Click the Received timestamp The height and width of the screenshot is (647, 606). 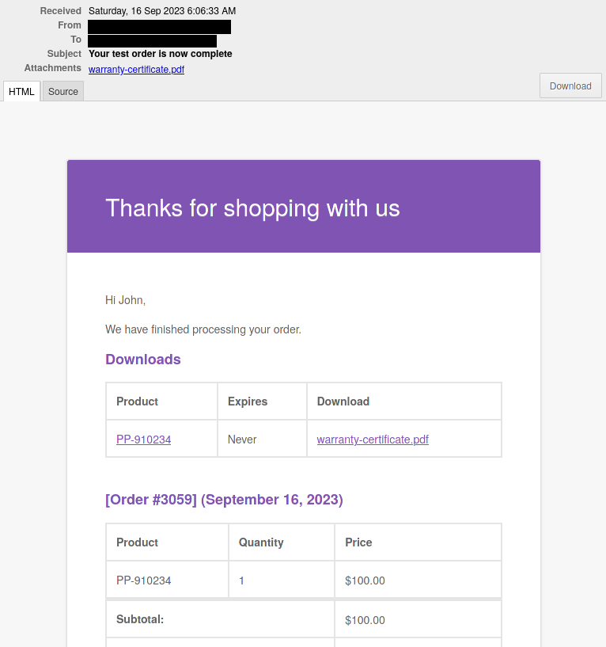click(x=162, y=11)
